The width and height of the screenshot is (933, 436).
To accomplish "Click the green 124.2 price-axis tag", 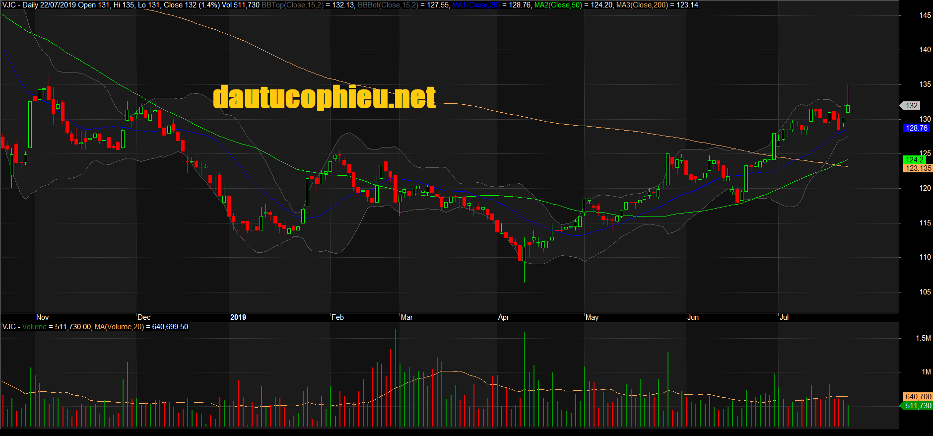I will 915,160.
